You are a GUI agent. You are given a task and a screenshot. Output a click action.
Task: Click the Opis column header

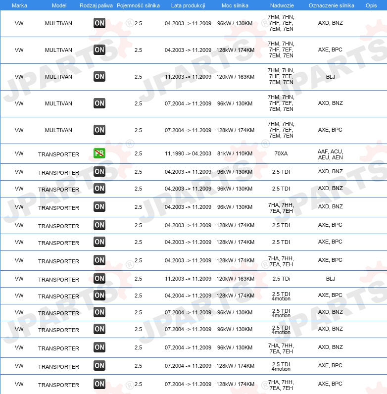(x=371, y=5)
